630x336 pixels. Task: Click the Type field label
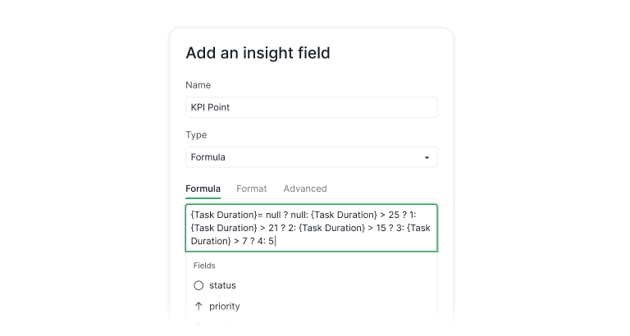[x=196, y=135]
